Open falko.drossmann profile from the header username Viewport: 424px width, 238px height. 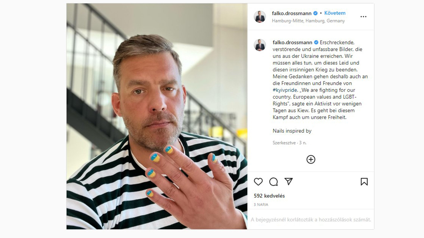click(292, 13)
